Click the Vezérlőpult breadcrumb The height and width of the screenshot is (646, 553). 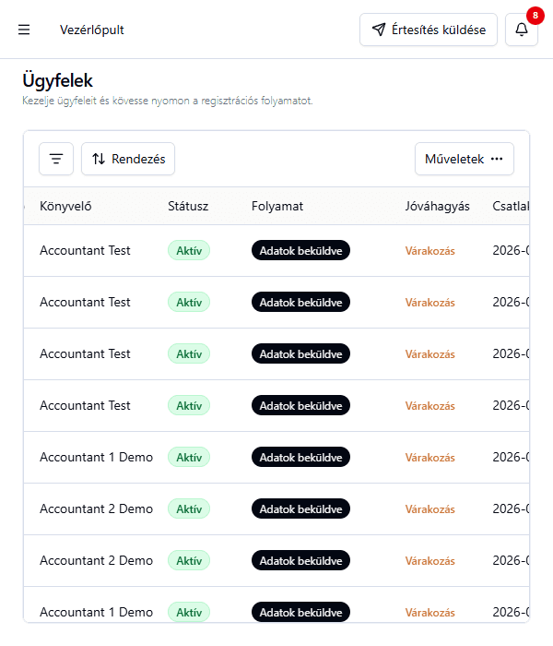pyautogui.click(x=91, y=30)
